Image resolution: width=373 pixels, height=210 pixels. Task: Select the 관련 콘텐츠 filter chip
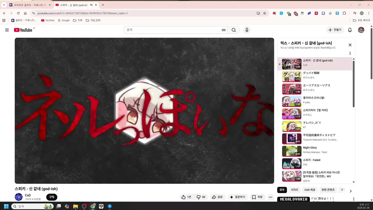(x=328, y=190)
